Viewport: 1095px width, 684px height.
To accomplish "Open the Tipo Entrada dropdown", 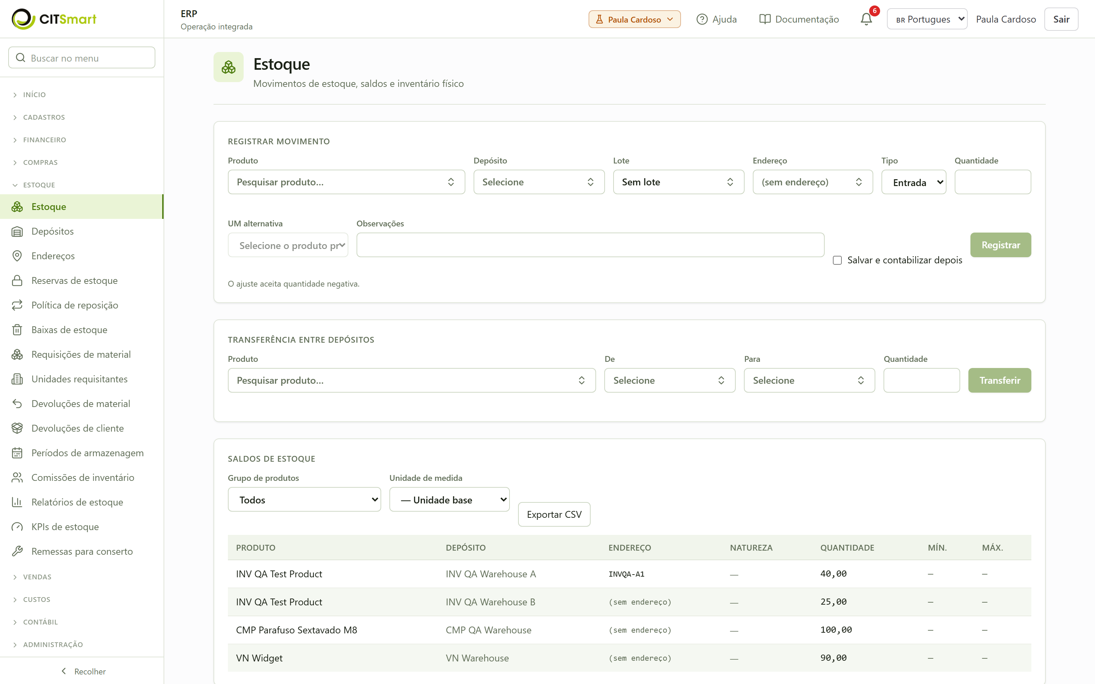I will coord(914,182).
